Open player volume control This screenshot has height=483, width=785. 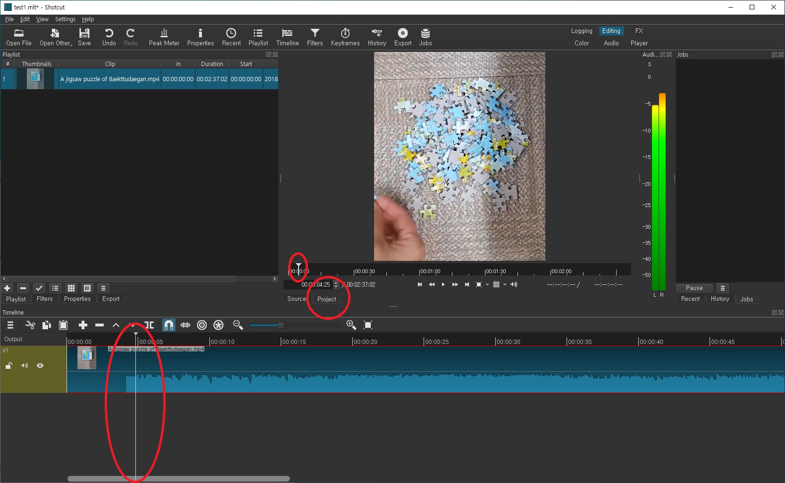click(514, 284)
